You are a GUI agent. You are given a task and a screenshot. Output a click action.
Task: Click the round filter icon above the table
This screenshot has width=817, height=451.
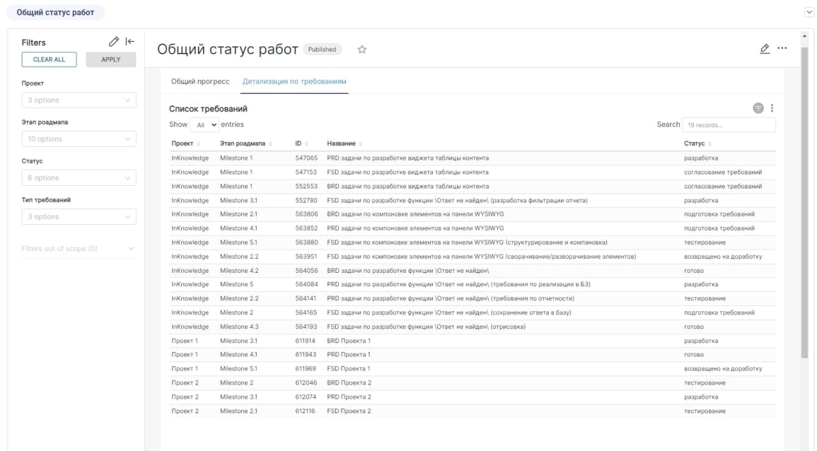(758, 109)
